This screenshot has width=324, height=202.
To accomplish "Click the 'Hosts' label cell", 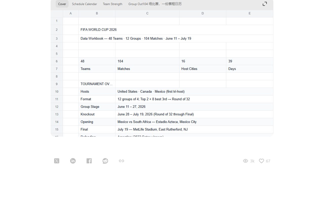I will point(97,92).
